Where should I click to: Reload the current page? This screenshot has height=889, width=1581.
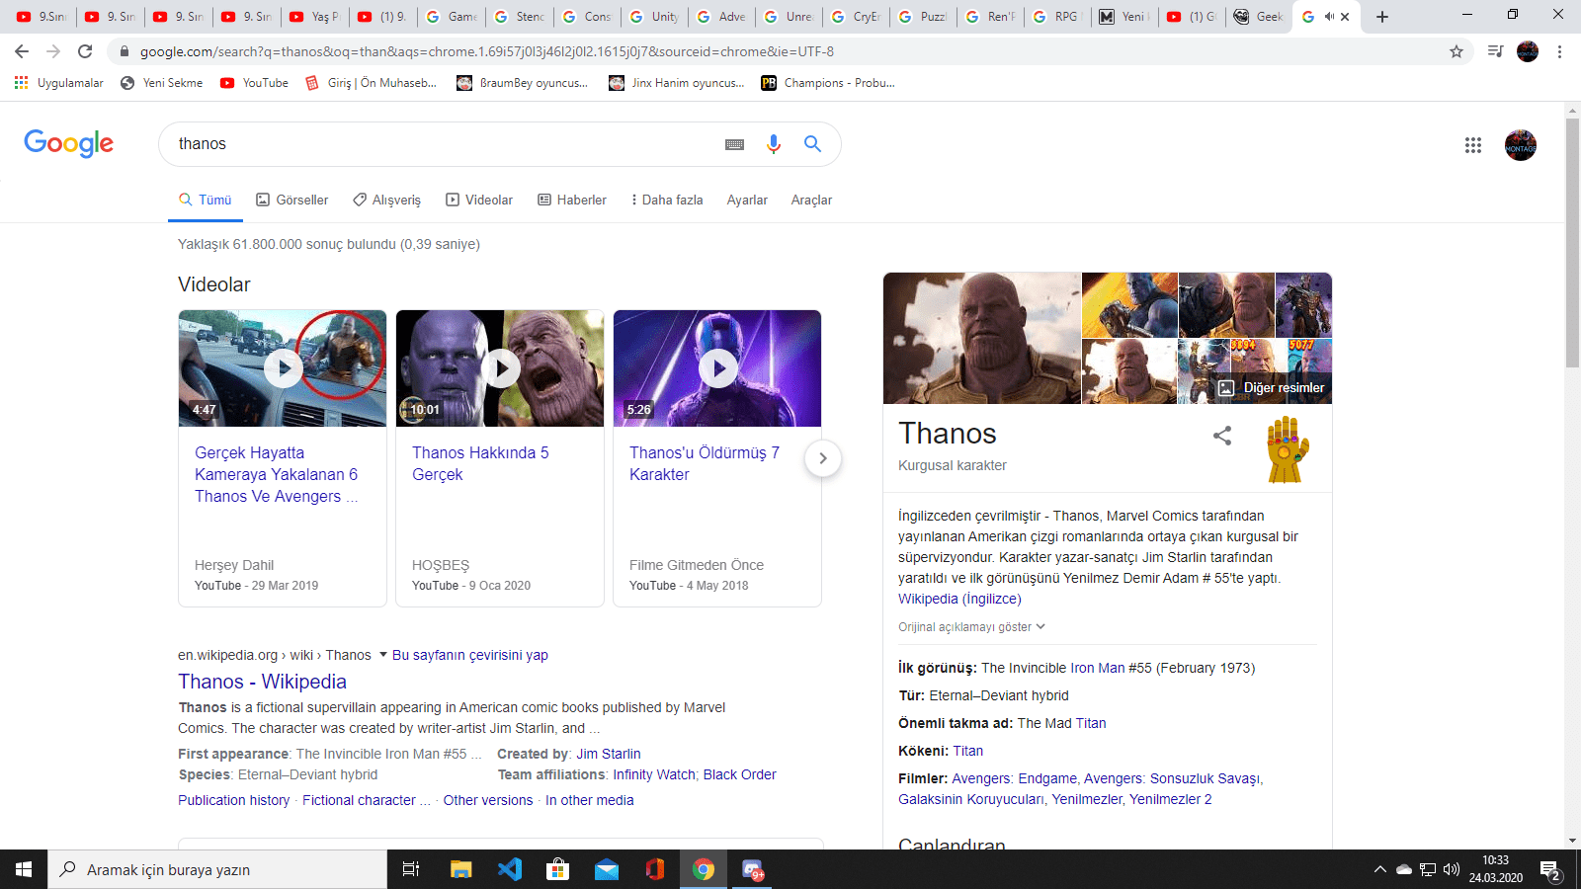click(85, 51)
